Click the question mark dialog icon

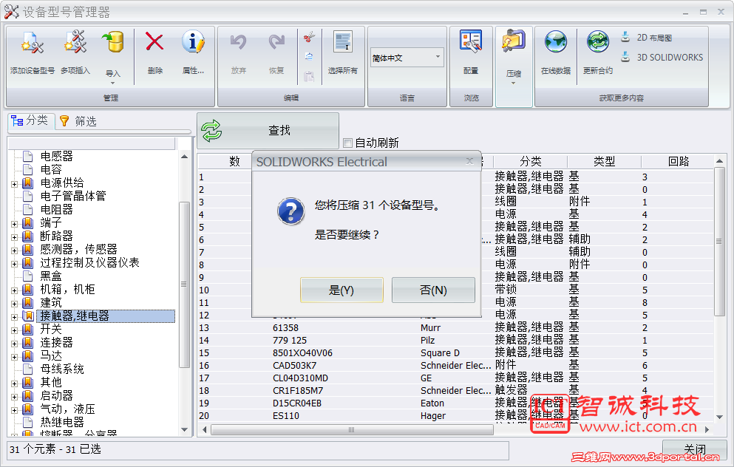[x=290, y=211]
